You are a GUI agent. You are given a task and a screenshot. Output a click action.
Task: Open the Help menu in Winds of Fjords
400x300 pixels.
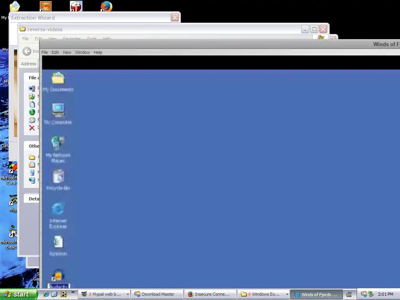click(98, 52)
